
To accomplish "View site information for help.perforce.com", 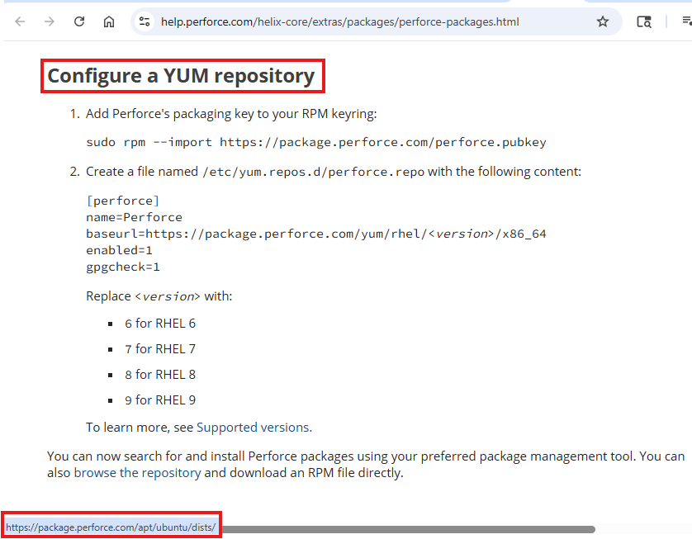I will point(145,21).
